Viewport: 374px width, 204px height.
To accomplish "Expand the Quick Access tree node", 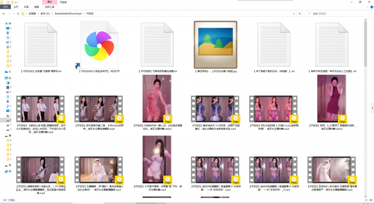I will tap(4, 23).
